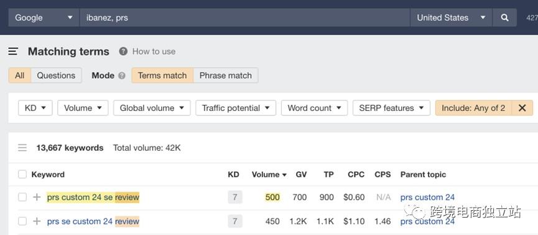Select Terms match mode
This screenshot has height=235, width=538.
point(162,76)
